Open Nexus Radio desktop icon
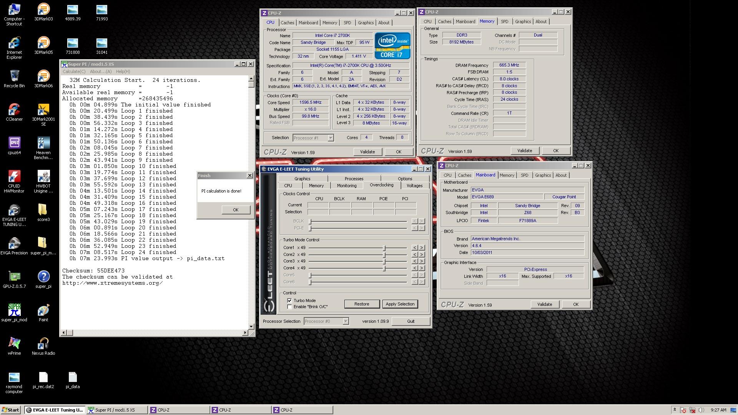The image size is (738, 415). coord(43,347)
